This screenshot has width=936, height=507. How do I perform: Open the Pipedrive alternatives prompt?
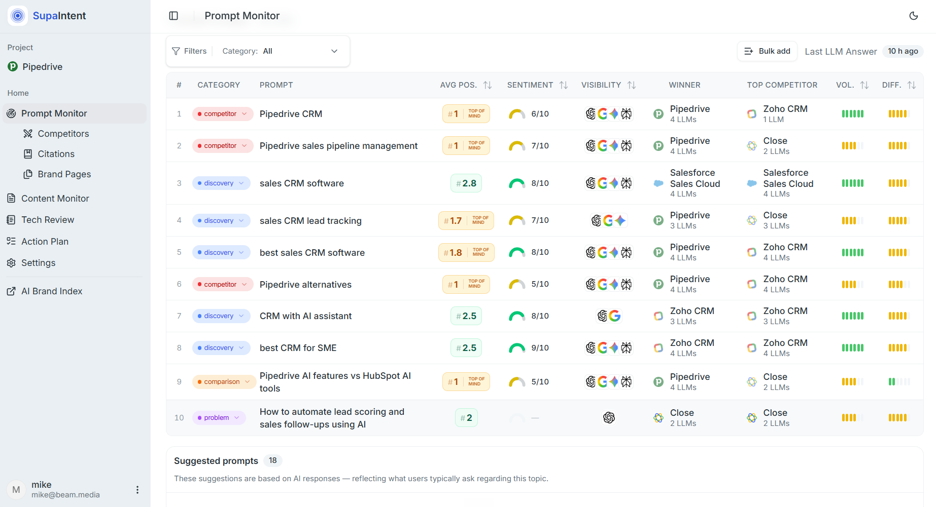coord(305,285)
